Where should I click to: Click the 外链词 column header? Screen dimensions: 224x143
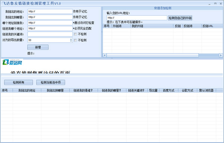point(121,26)
